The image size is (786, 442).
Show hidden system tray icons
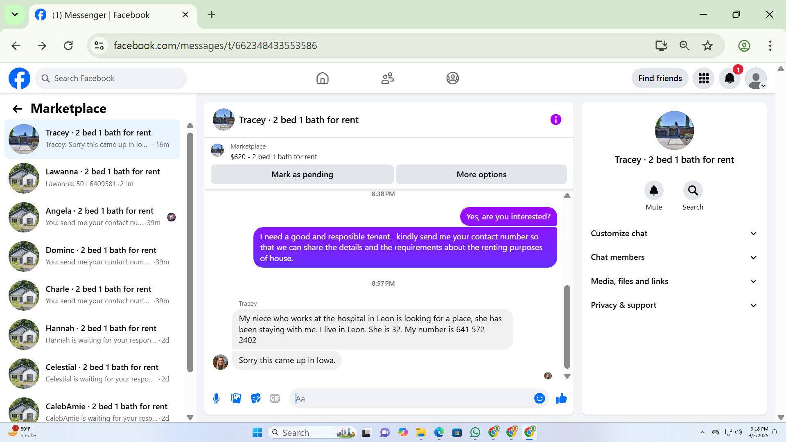702,432
